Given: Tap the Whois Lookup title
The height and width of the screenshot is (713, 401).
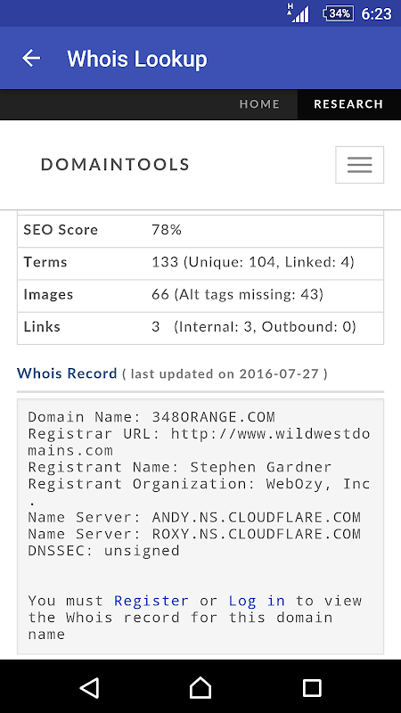Looking at the screenshot, I should tap(137, 59).
